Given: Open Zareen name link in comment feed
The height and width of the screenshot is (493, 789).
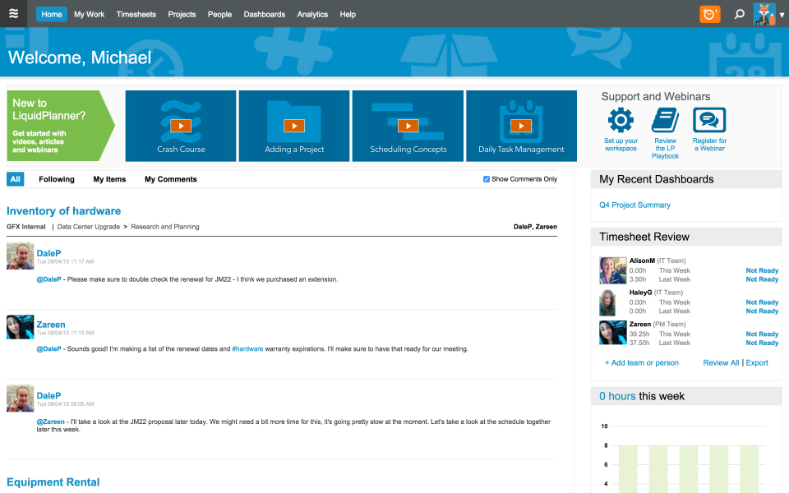Looking at the screenshot, I should coord(50,325).
